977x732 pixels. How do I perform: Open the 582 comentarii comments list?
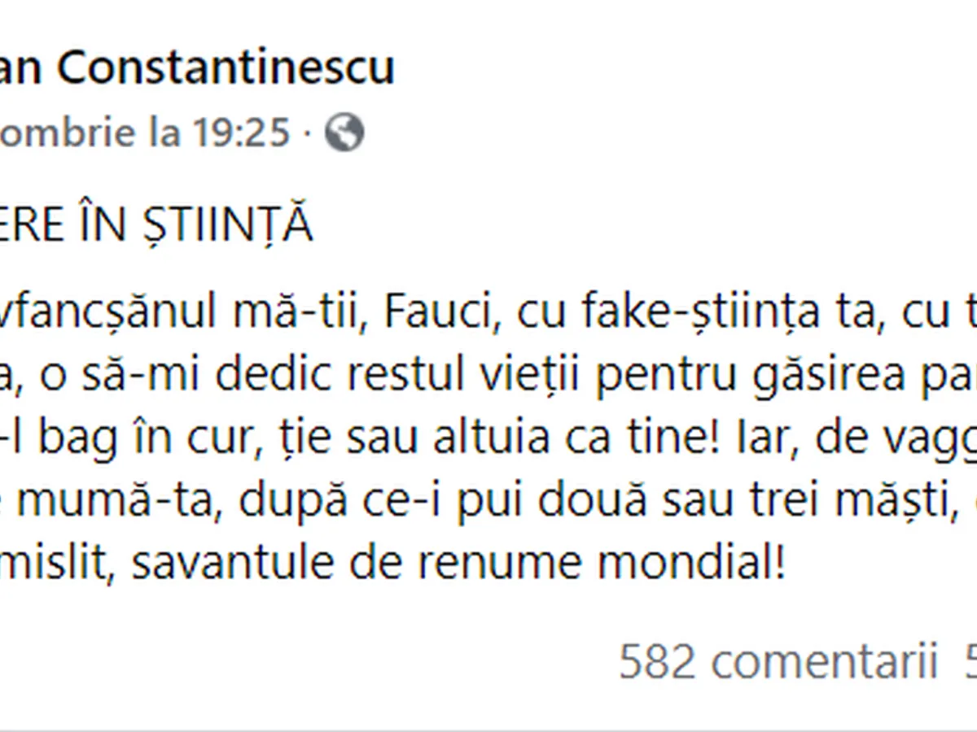(778, 662)
